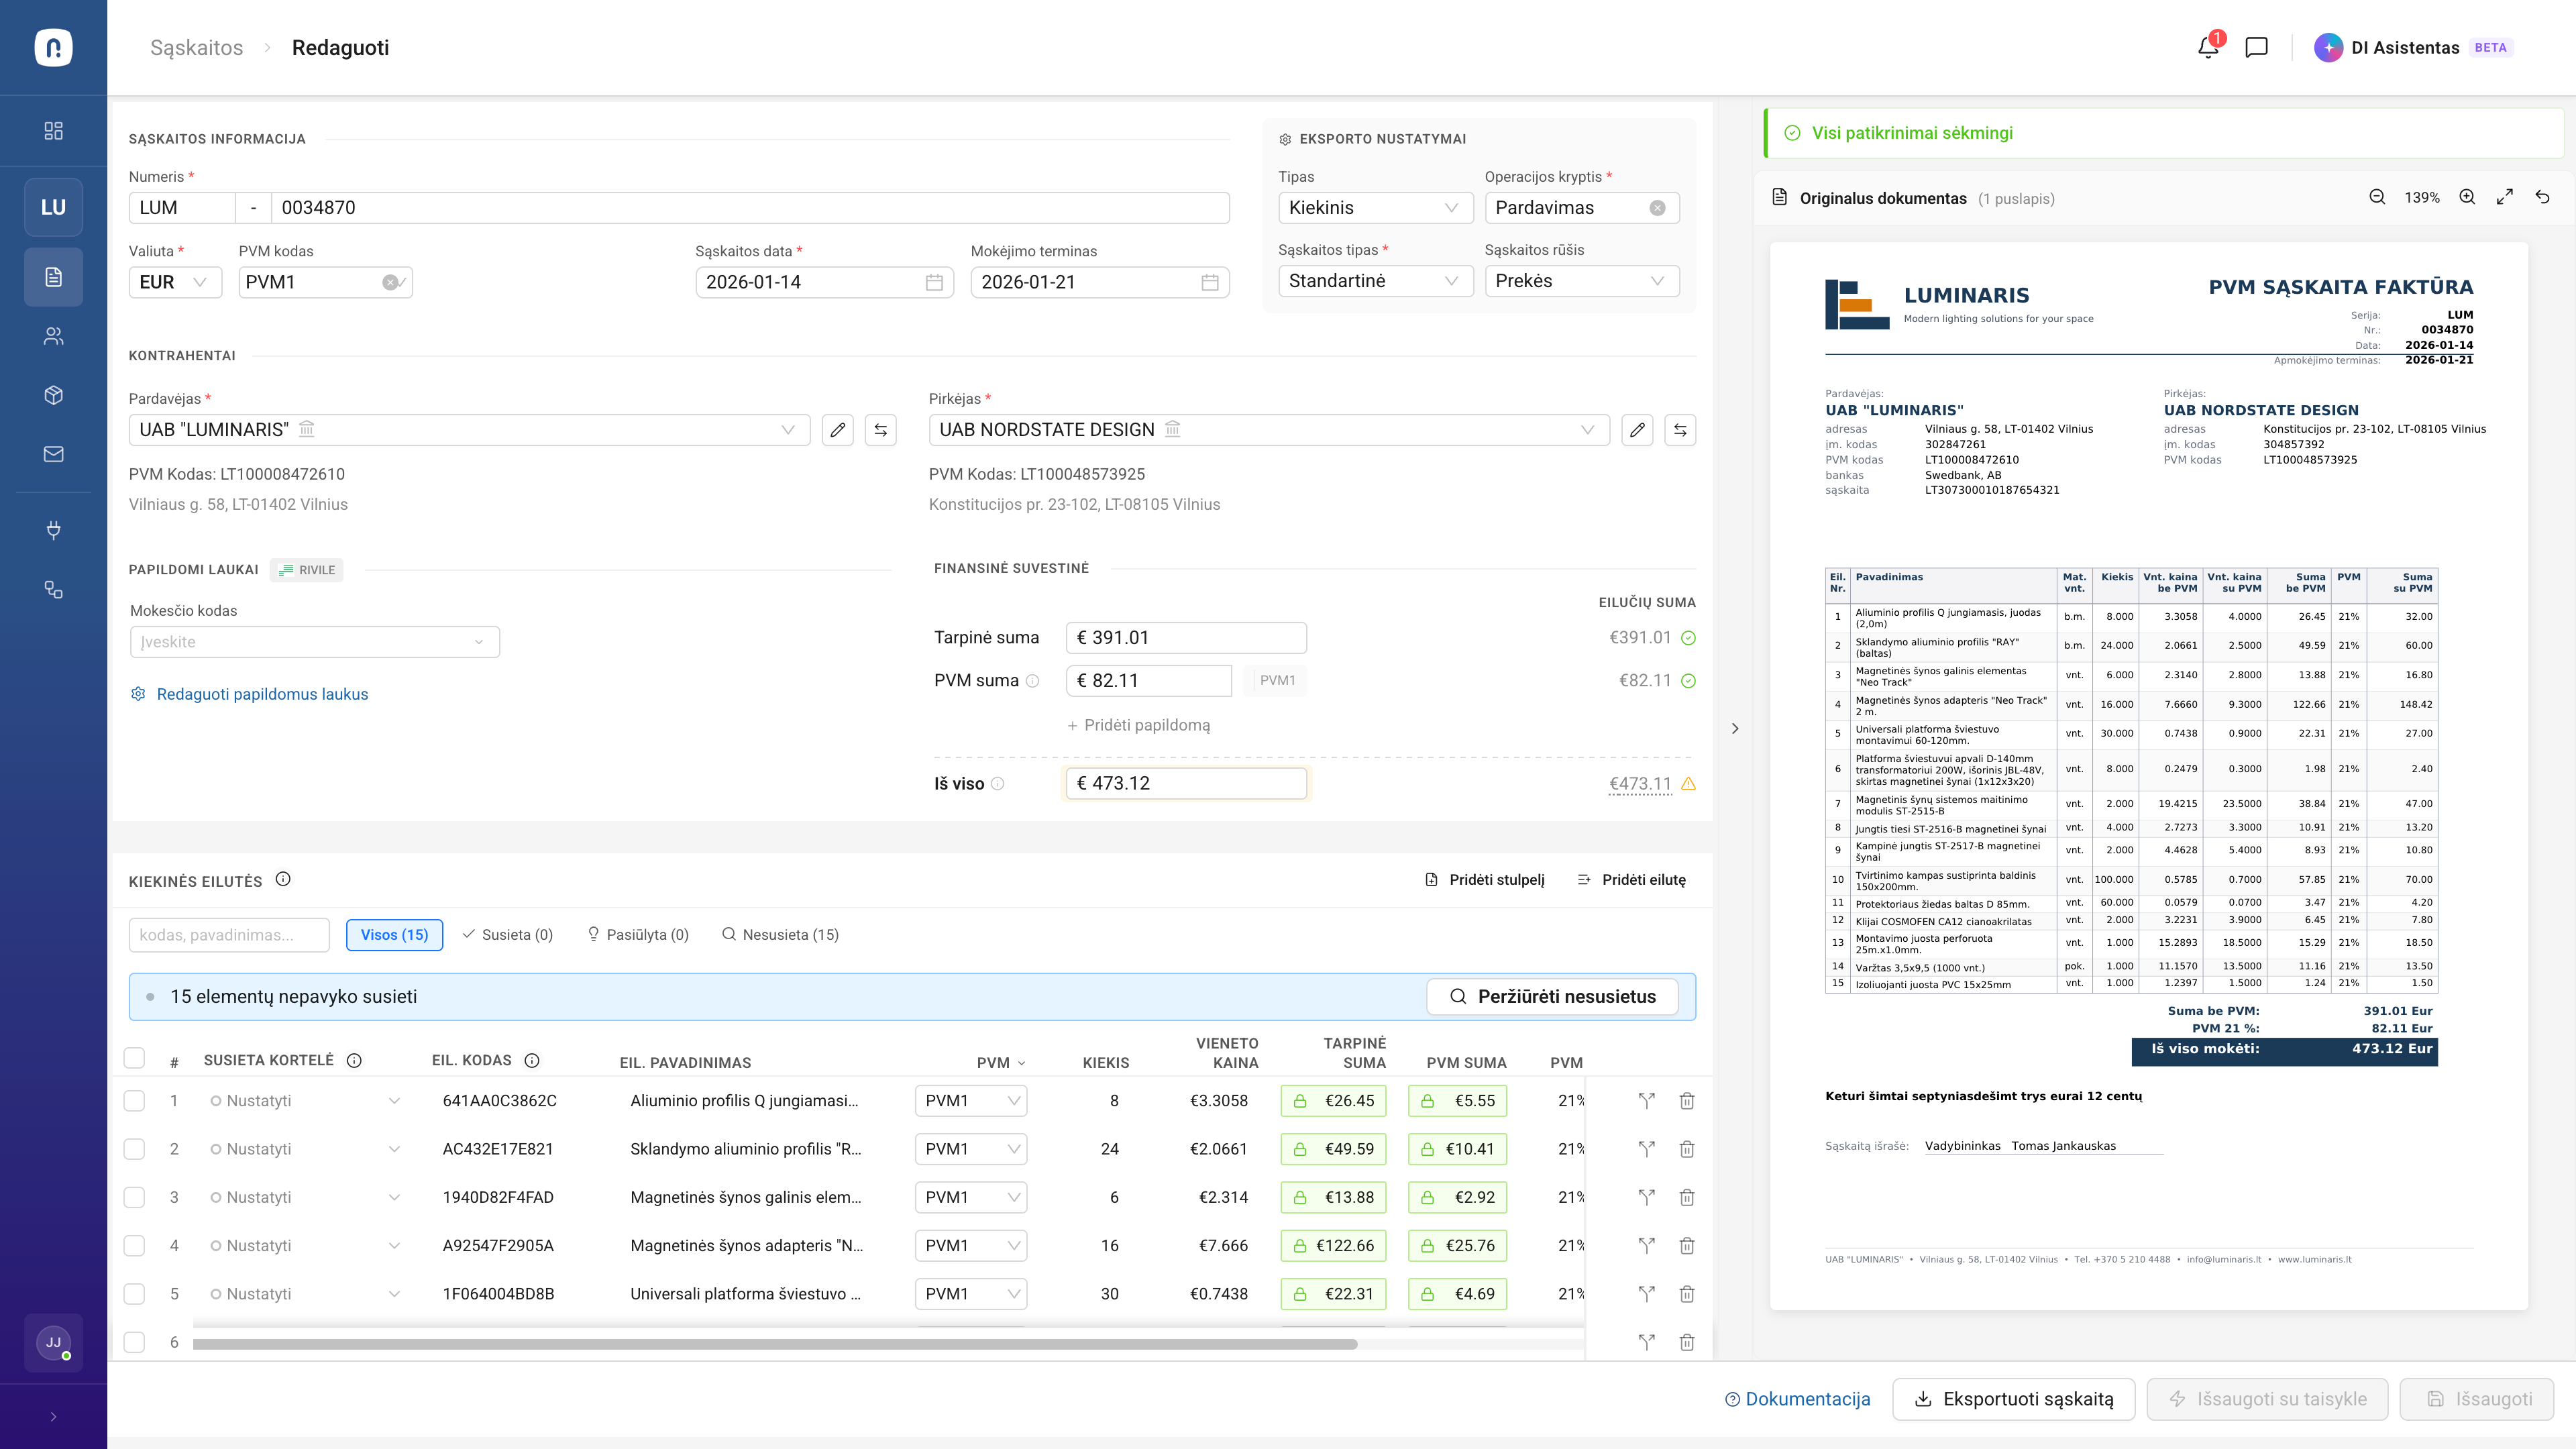Unlock VAT amount €10.41 in row 2

(1428, 1149)
